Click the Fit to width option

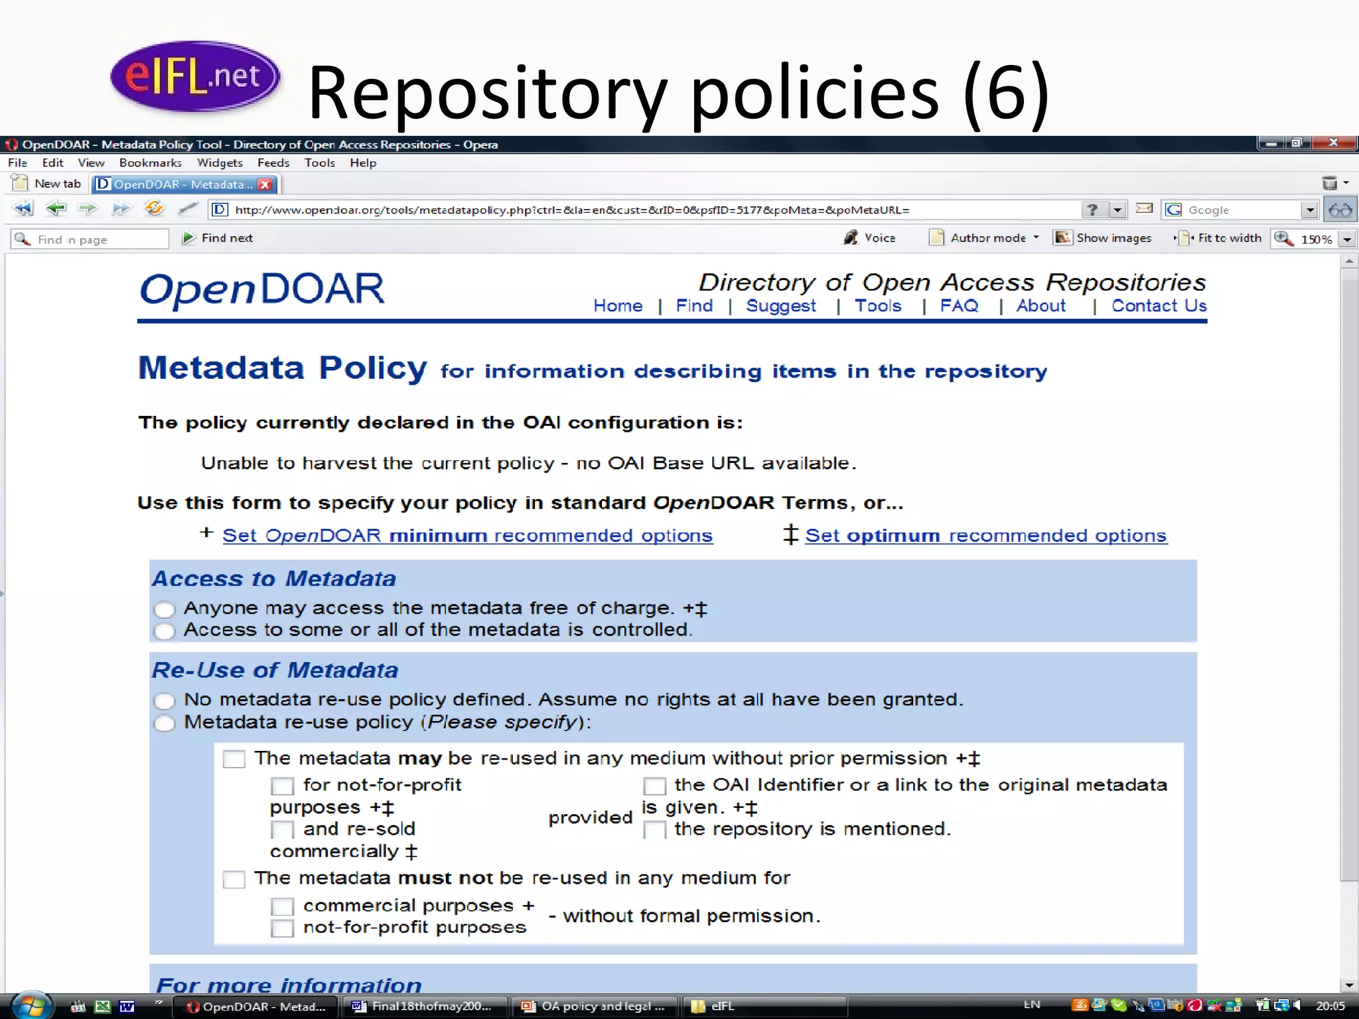(1218, 238)
